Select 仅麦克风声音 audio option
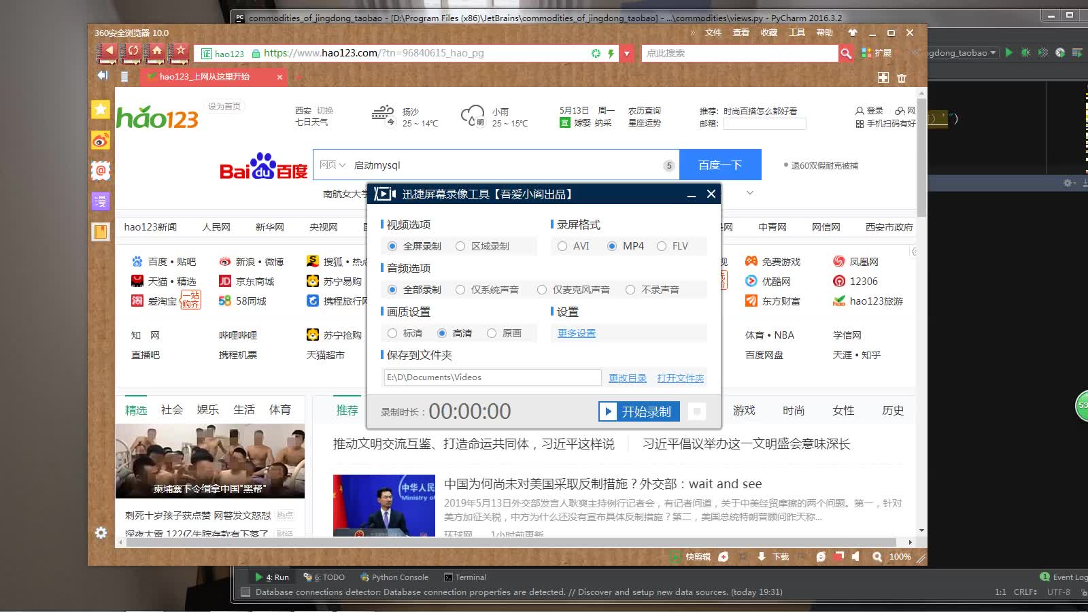The height and width of the screenshot is (612, 1088). 573,290
